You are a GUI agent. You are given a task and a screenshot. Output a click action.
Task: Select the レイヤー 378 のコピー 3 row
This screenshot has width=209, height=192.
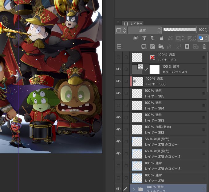(168, 166)
